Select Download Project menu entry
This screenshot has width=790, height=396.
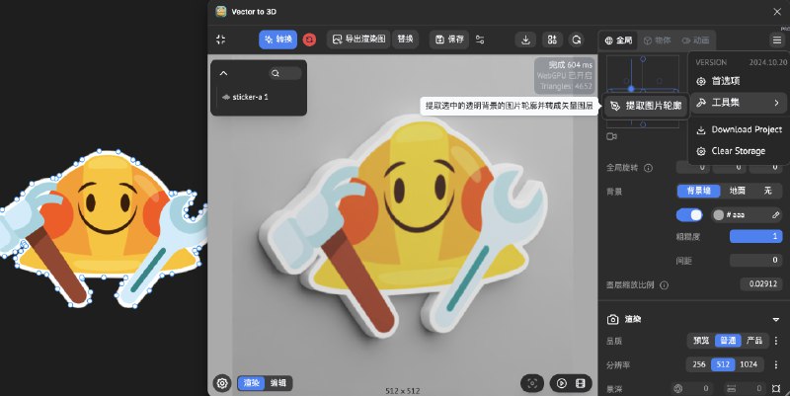coord(738,129)
